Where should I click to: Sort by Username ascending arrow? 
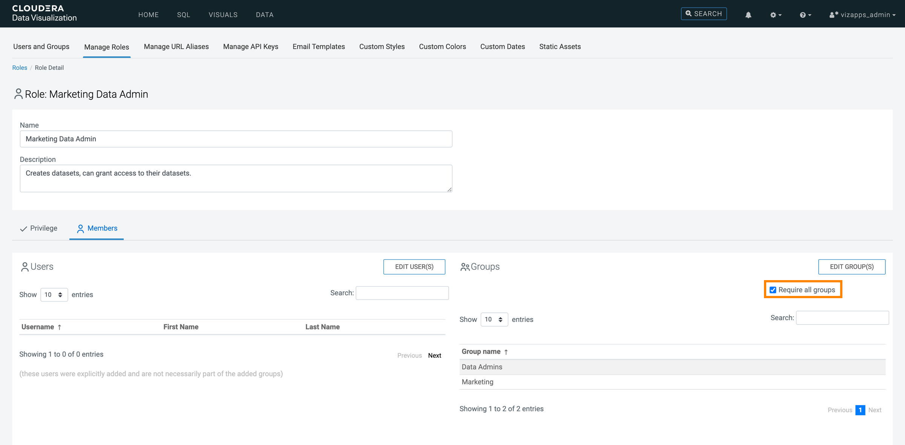60,327
